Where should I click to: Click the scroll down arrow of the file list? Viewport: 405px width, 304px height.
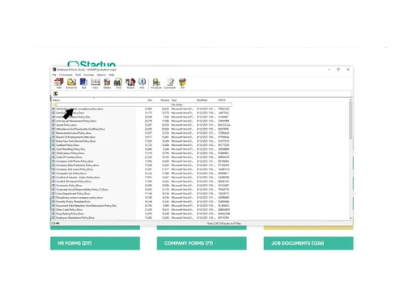click(x=351, y=218)
